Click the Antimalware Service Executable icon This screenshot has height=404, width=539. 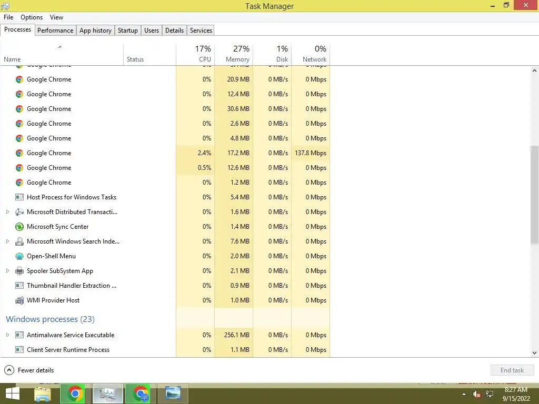[x=19, y=335]
